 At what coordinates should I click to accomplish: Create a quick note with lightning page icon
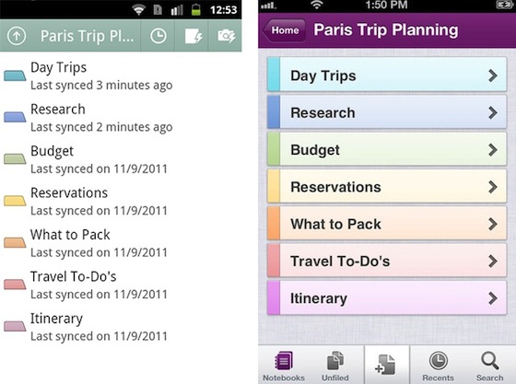pyautogui.click(x=193, y=36)
